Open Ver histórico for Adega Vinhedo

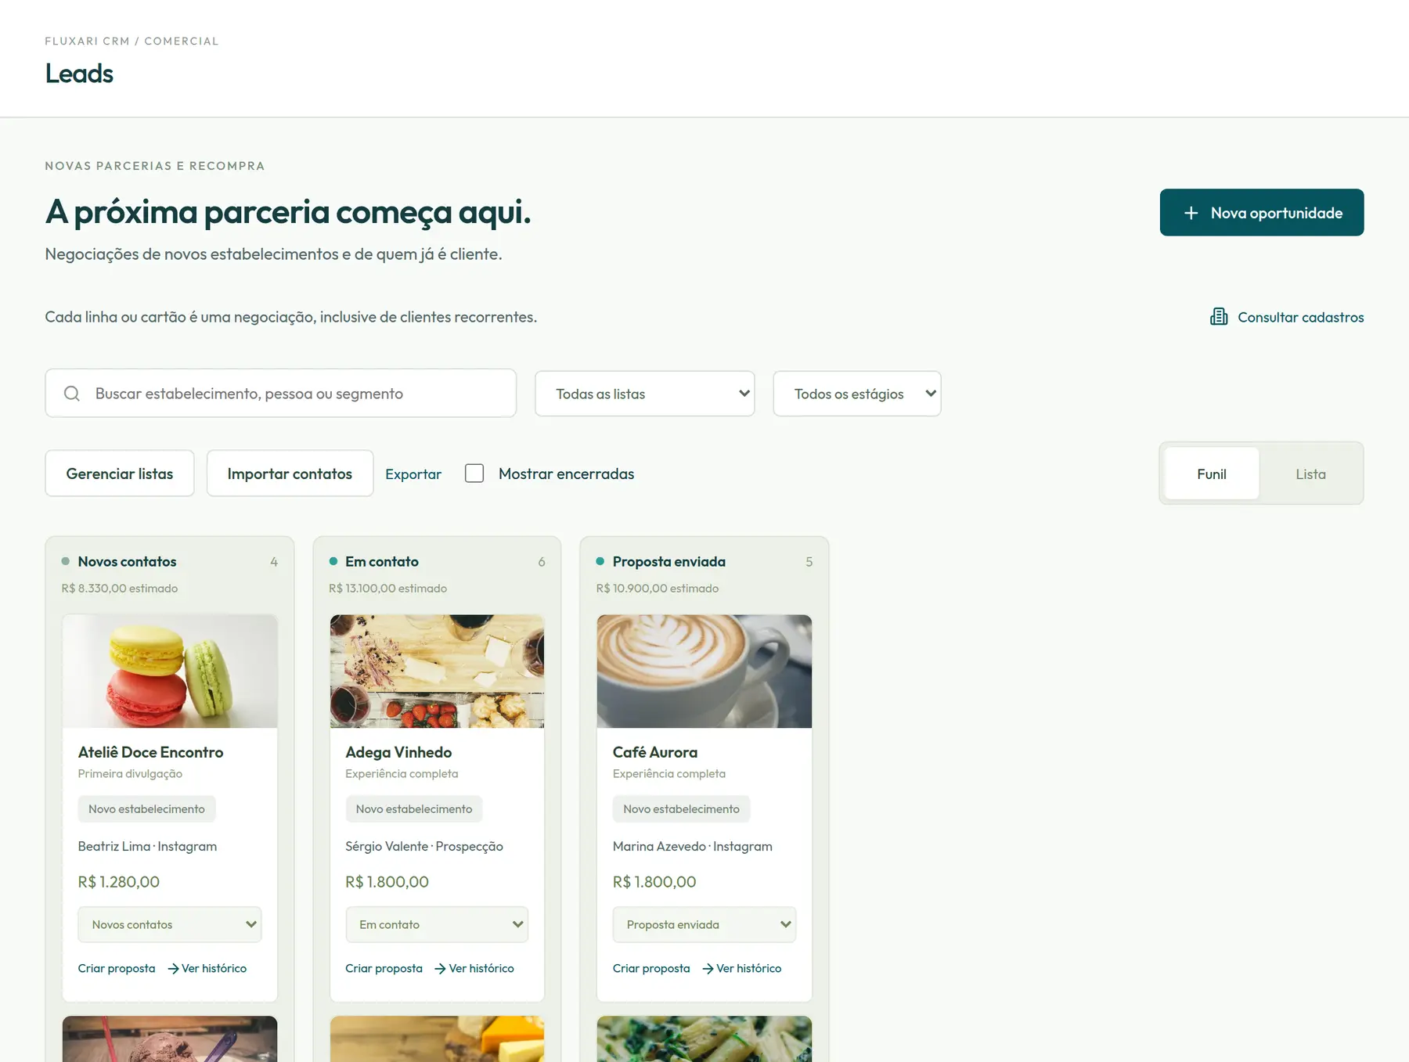tap(474, 969)
